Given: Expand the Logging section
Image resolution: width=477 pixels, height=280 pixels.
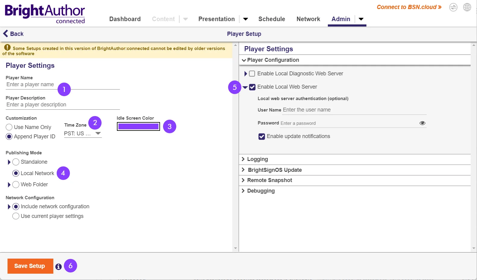Looking at the screenshot, I should point(257,159).
